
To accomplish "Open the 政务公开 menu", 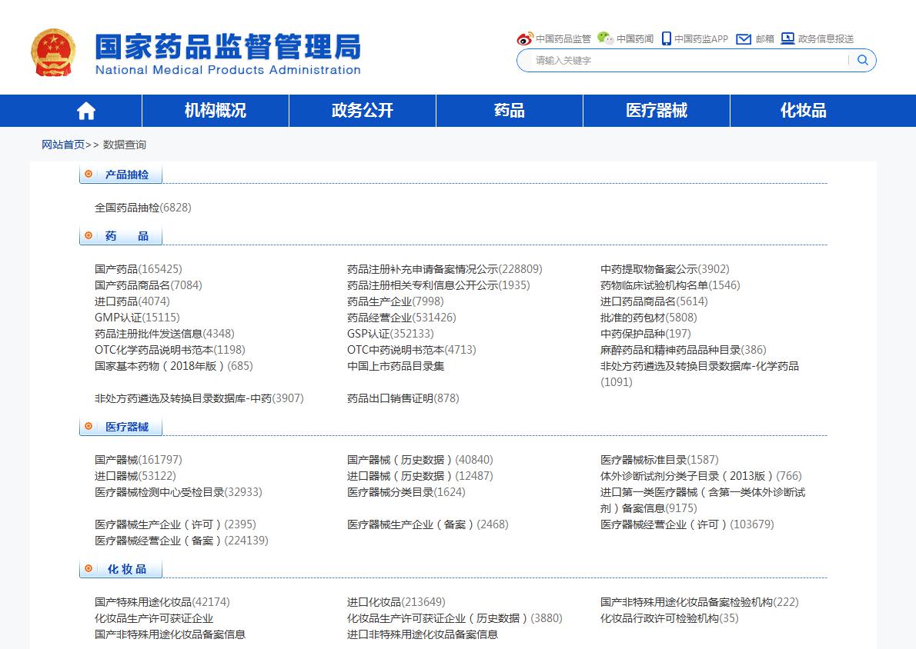I will [363, 110].
